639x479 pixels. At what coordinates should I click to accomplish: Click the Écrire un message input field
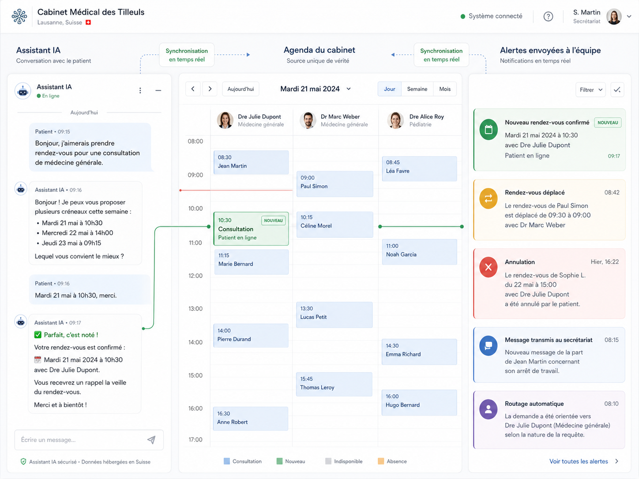89,440
